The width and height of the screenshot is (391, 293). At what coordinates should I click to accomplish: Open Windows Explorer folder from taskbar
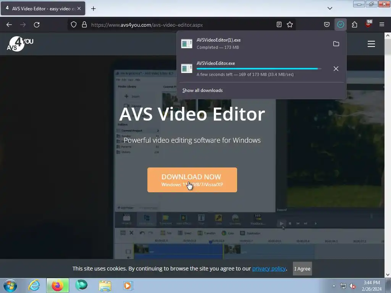coord(105,285)
